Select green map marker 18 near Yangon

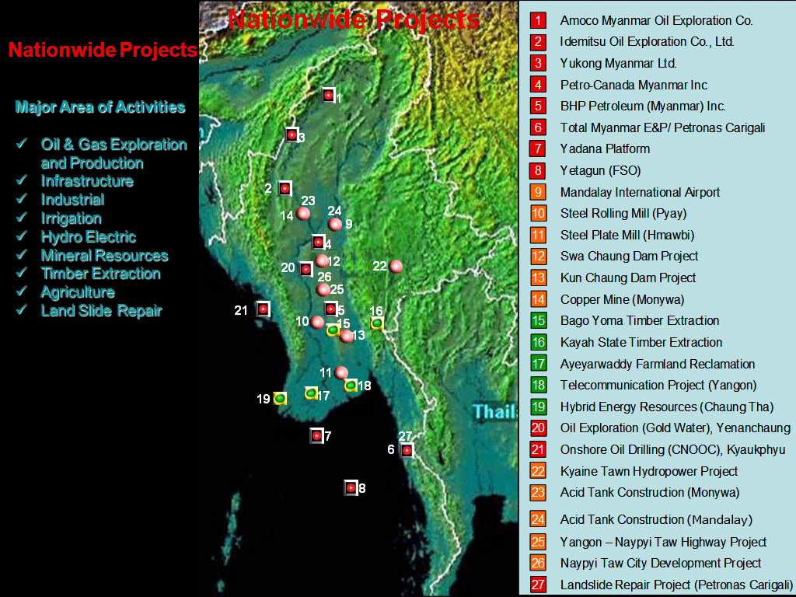coord(351,385)
